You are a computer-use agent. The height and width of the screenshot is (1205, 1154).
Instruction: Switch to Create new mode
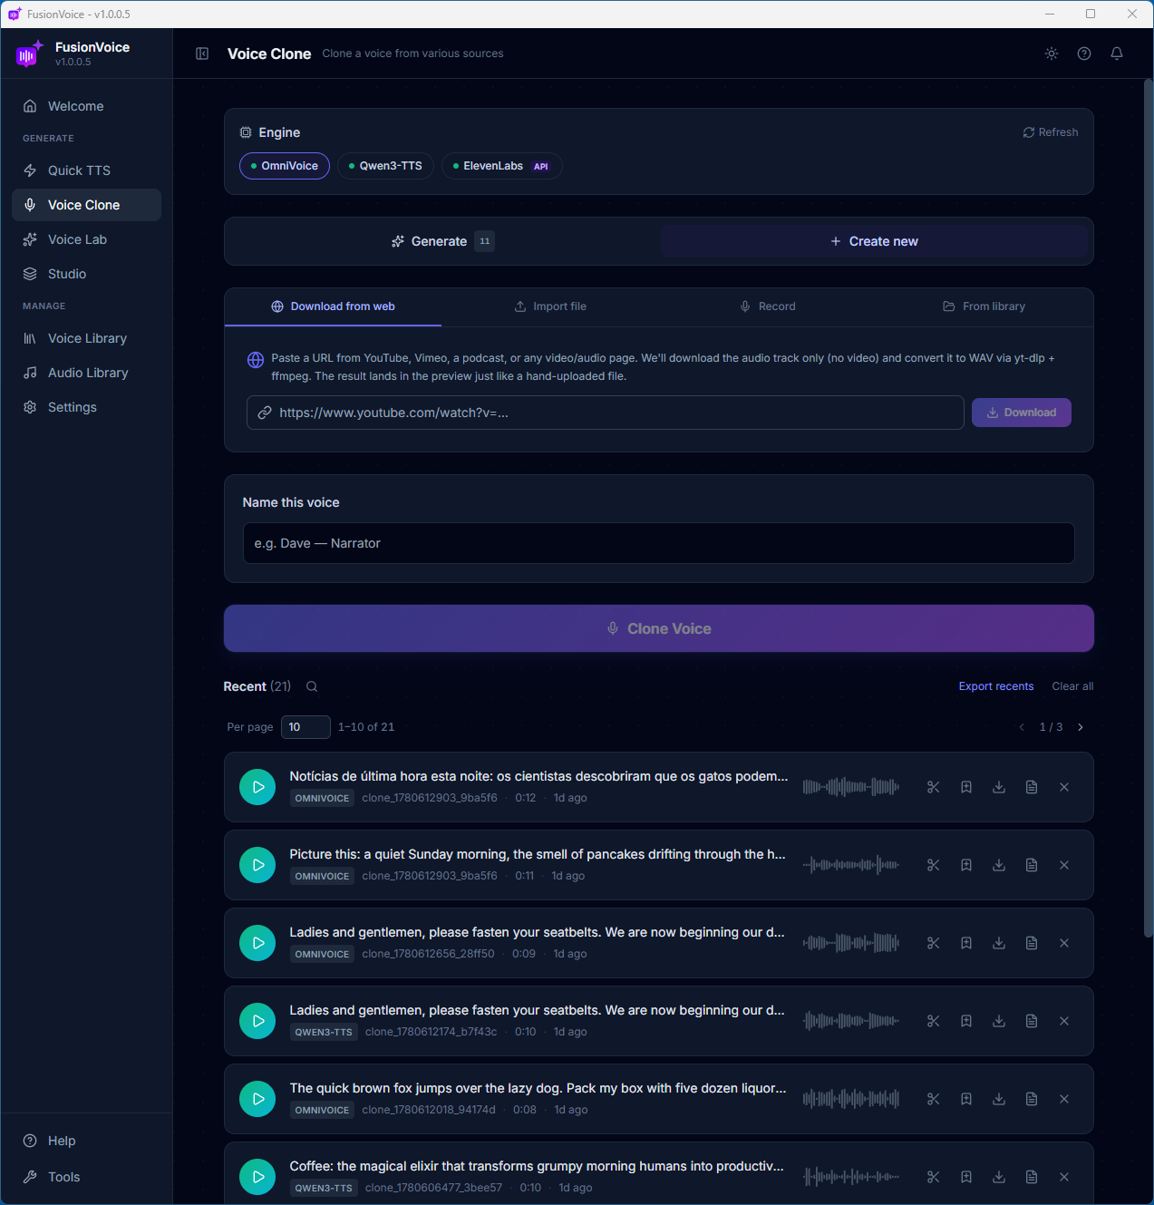(875, 241)
